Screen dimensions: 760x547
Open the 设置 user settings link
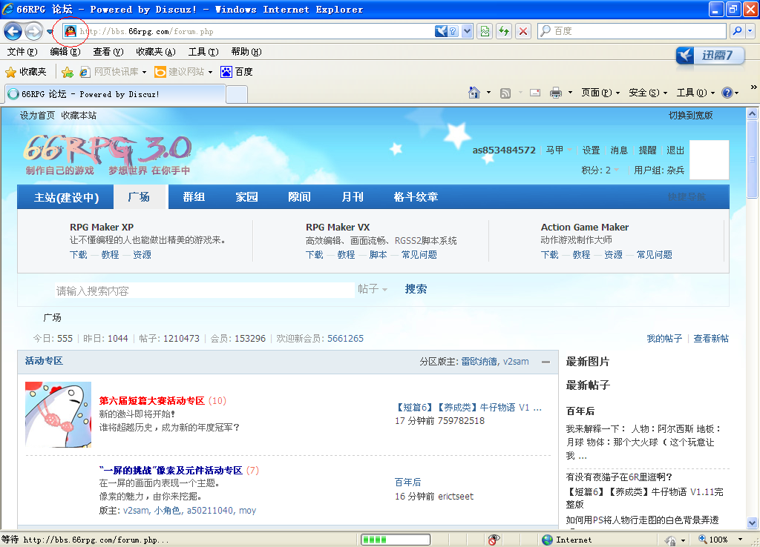coord(591,150)
